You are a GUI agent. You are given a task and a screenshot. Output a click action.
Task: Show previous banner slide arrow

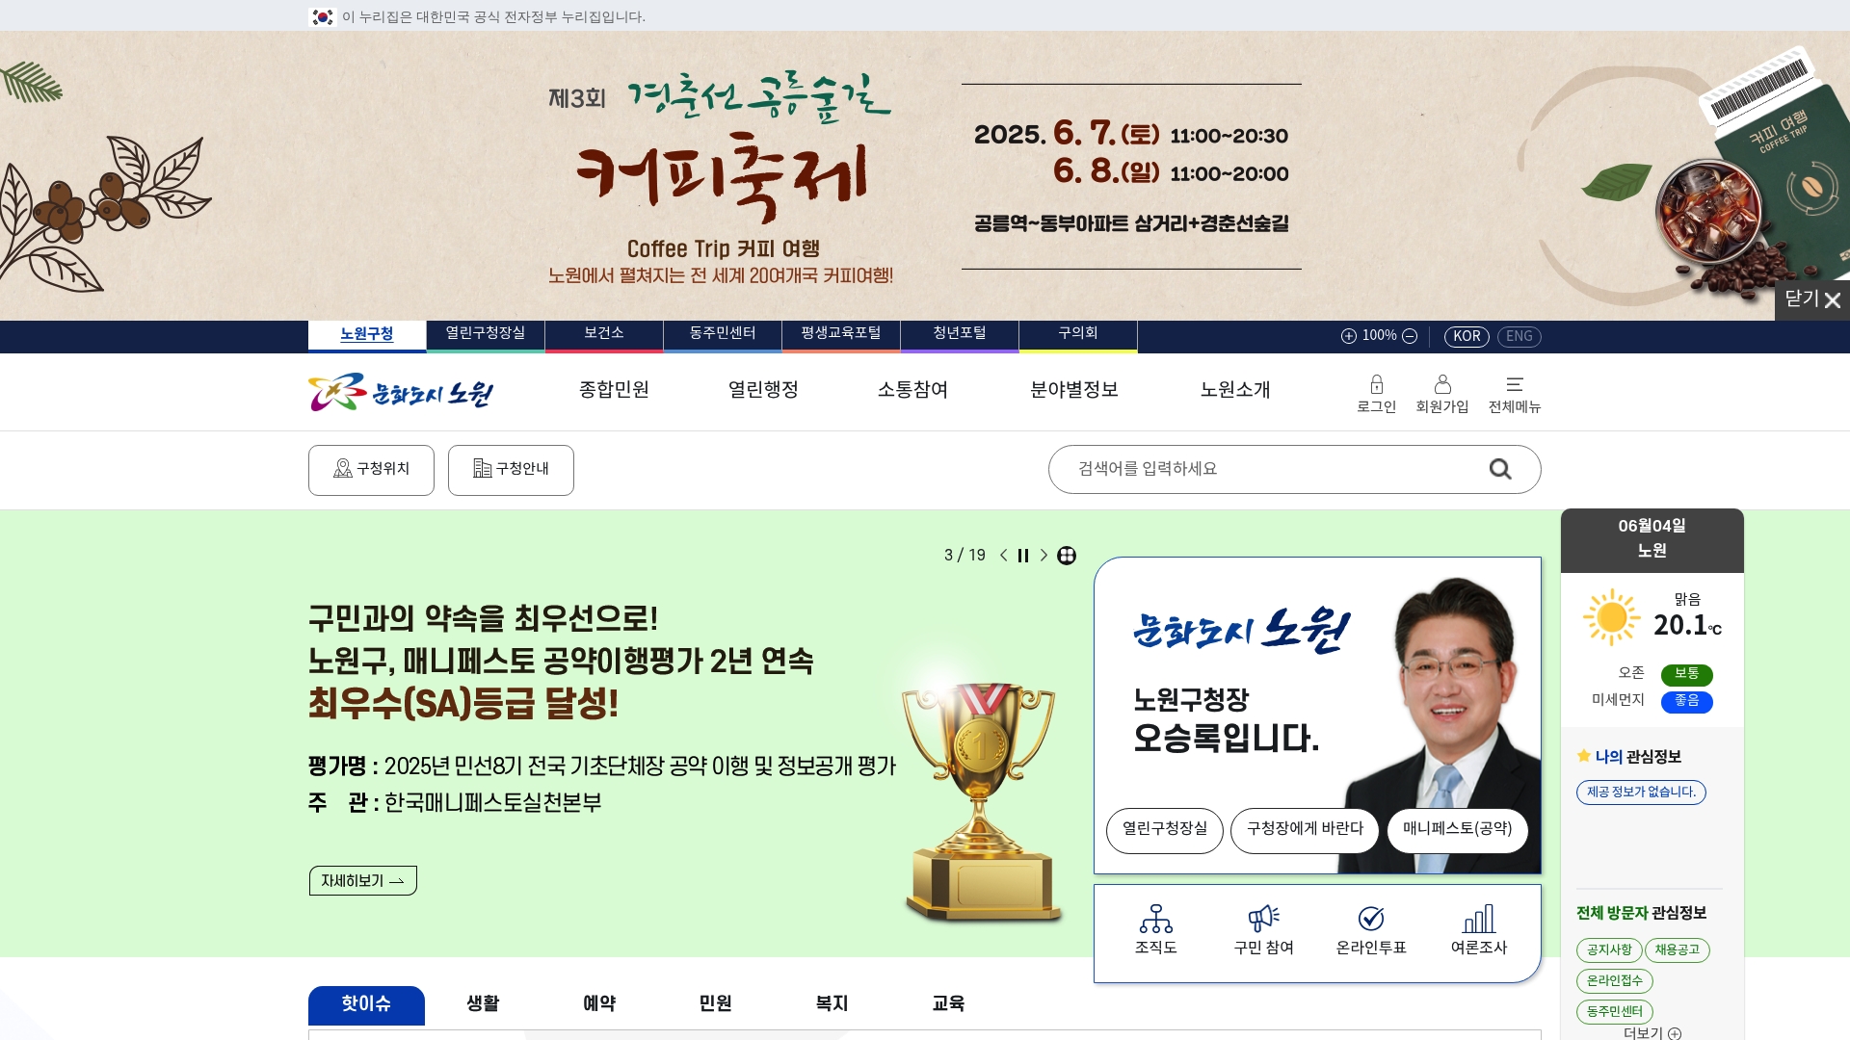tap(1004, 556)
